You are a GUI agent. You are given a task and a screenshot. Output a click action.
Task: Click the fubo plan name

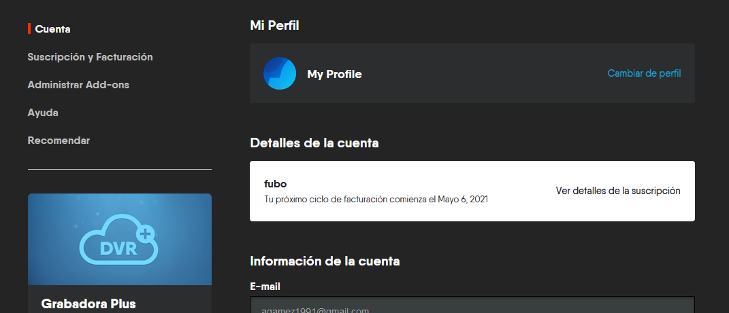pyautogui.click(x=275, y=183)
